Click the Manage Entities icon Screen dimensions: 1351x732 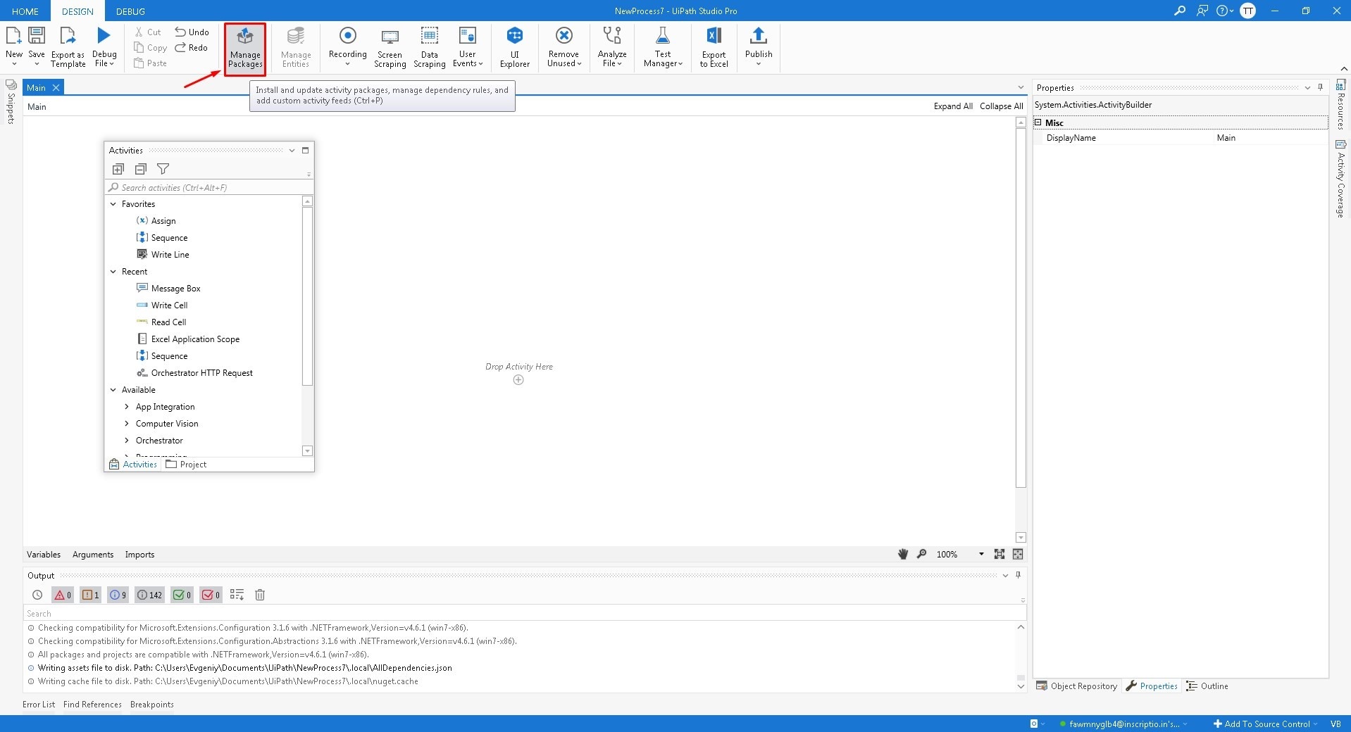(296, 36)
